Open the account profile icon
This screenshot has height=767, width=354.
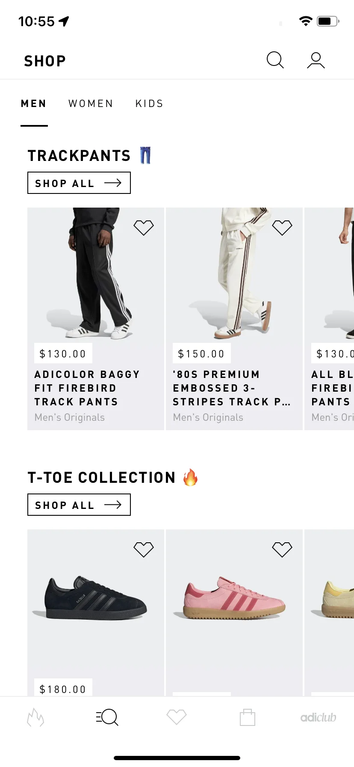pyautogui.click(x=316, y=60)
